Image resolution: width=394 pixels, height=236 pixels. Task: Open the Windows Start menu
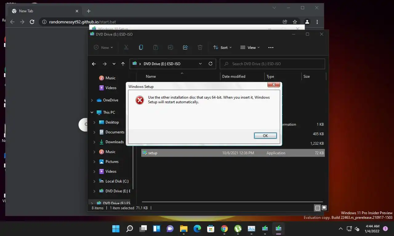(116, 229)
